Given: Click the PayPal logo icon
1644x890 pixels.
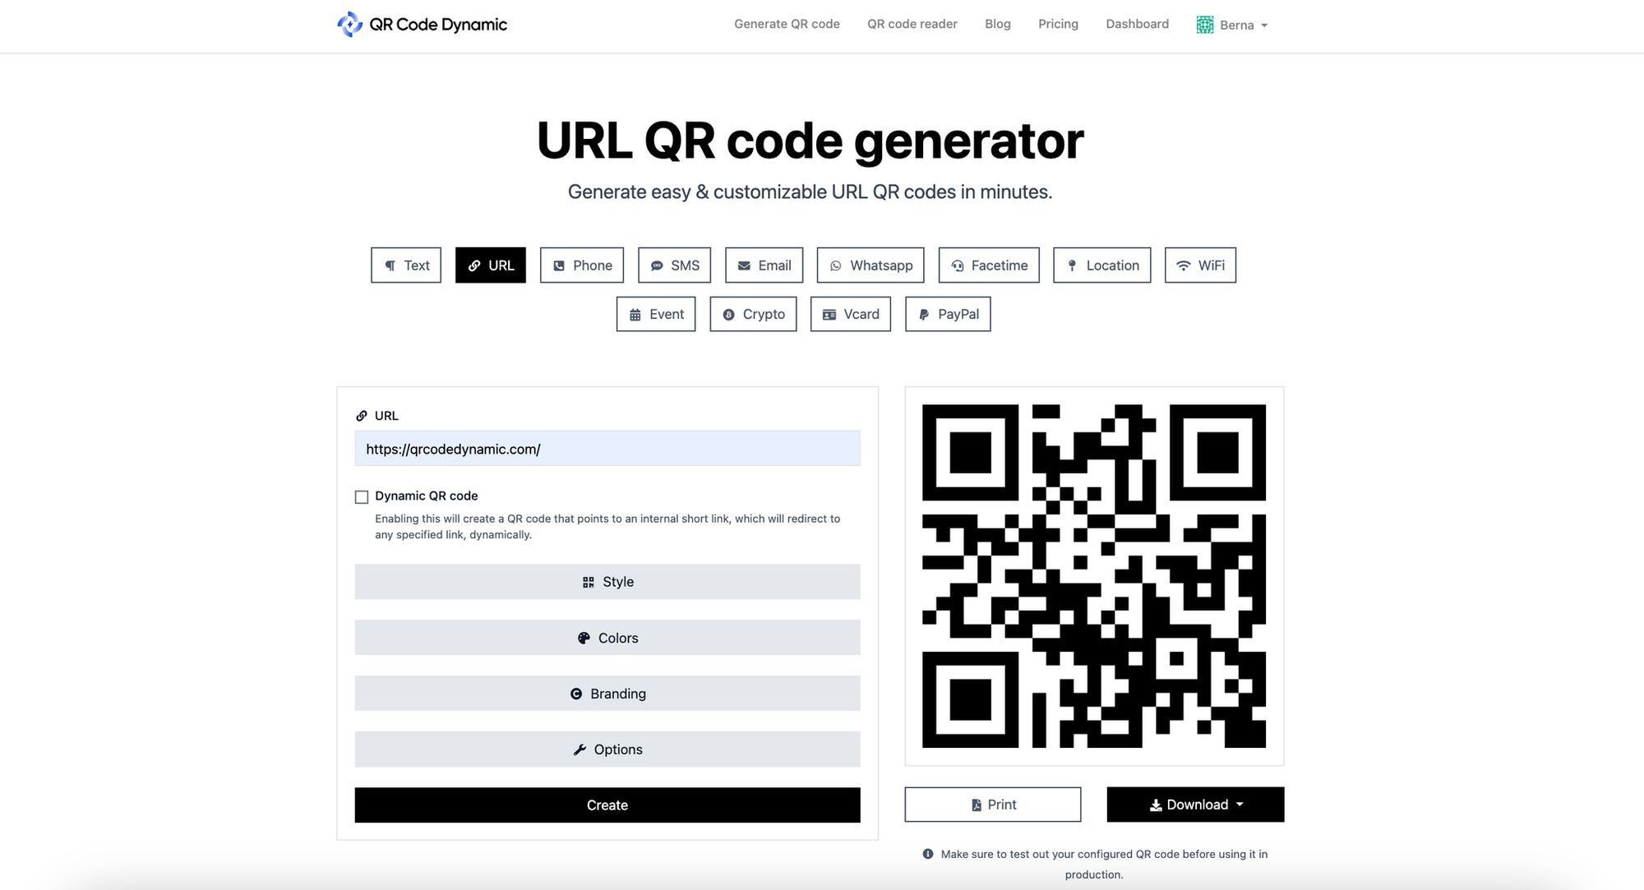Looking at the screenshot, I should 924,315.
